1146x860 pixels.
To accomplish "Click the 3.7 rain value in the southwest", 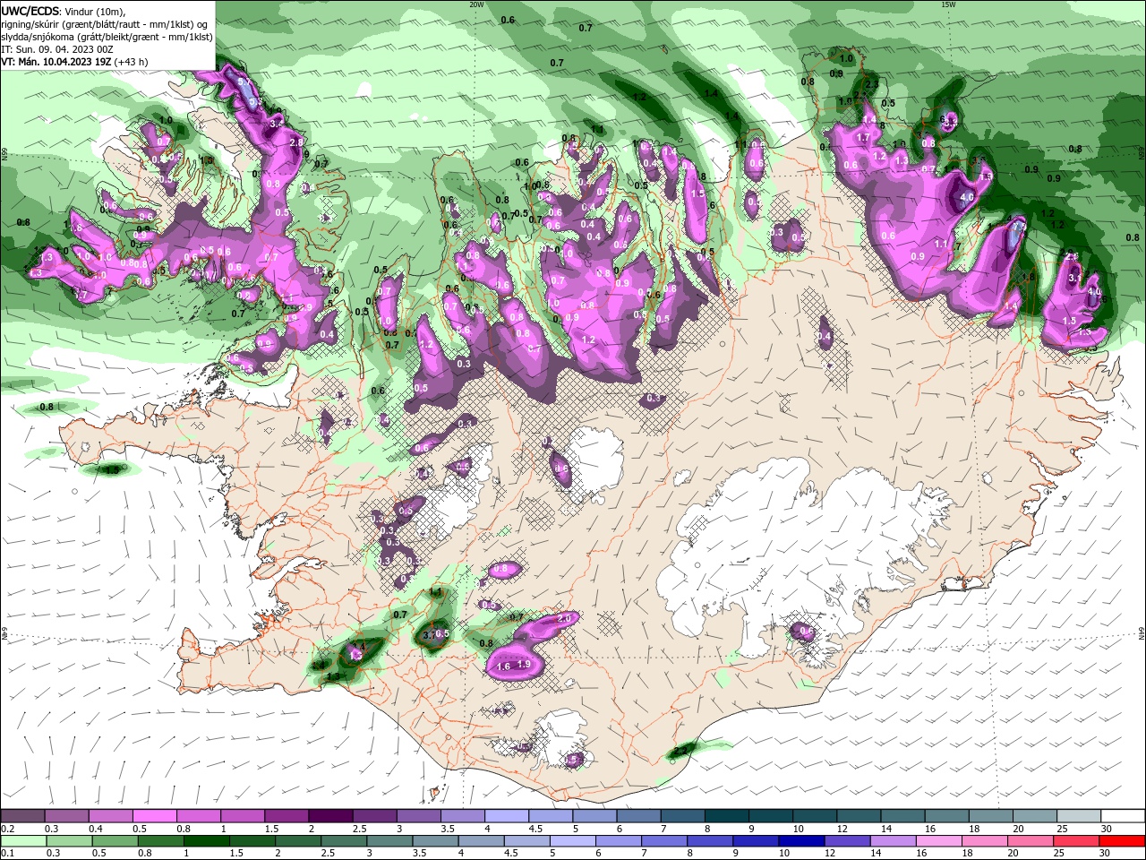I will coord(429,635).
